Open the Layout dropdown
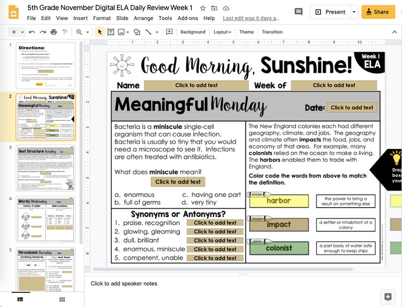 (x=222, y=32)
